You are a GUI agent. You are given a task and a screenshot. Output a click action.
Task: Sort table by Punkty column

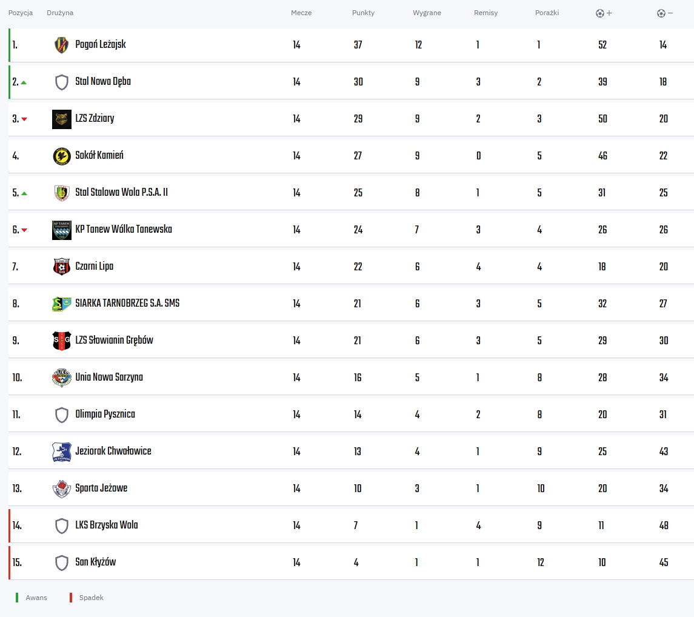[x=363, y=13]
